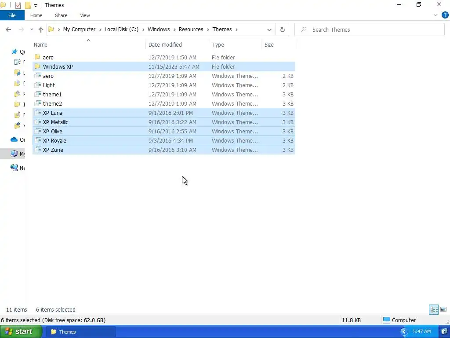
Task: Go up one folder level arrow
Action: 41,29
